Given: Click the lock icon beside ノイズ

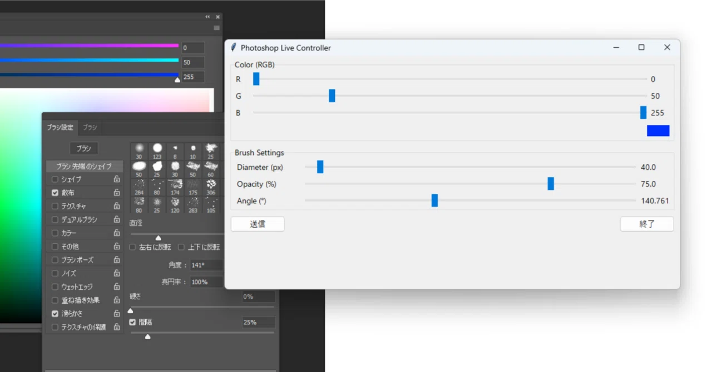Looking at the screenshot, I should pos(117,273).
